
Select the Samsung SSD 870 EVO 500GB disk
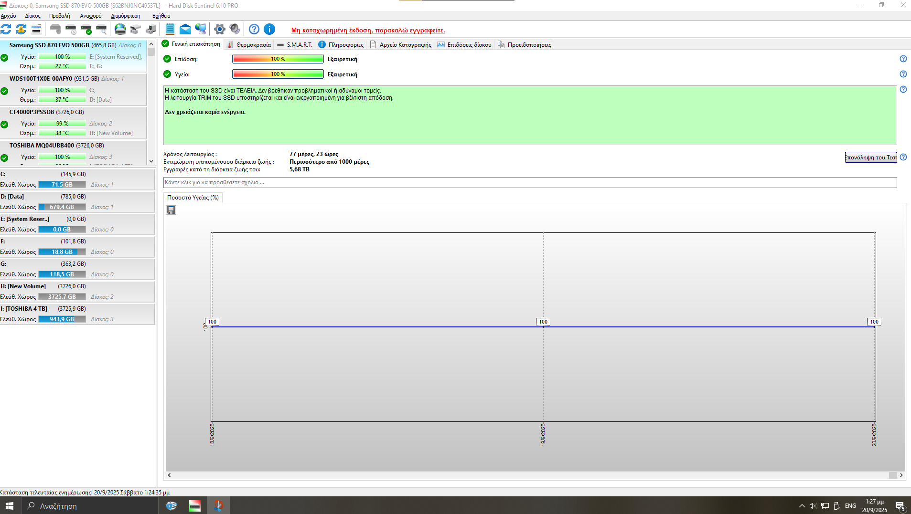[73, 56]
